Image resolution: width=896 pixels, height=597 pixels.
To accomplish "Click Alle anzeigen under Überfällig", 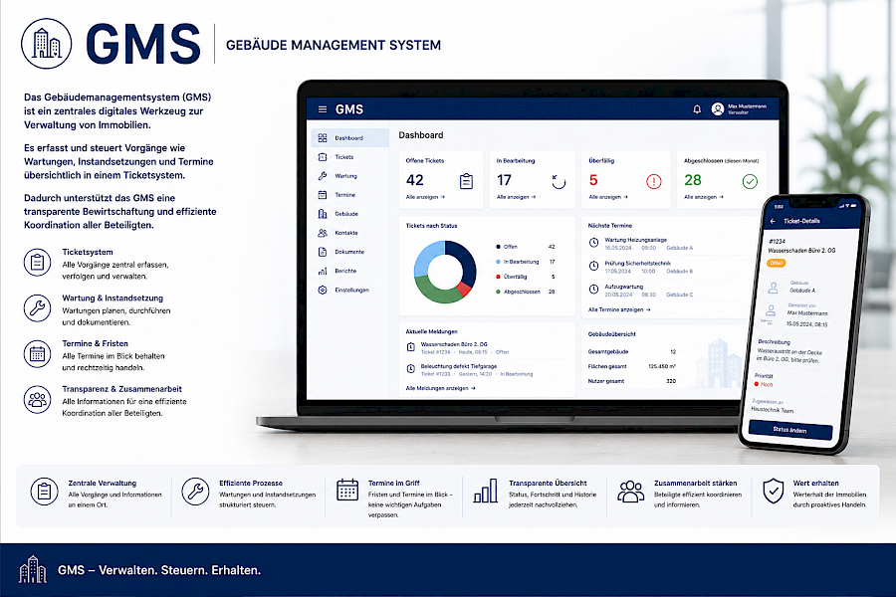I will (x=608, y=197).
